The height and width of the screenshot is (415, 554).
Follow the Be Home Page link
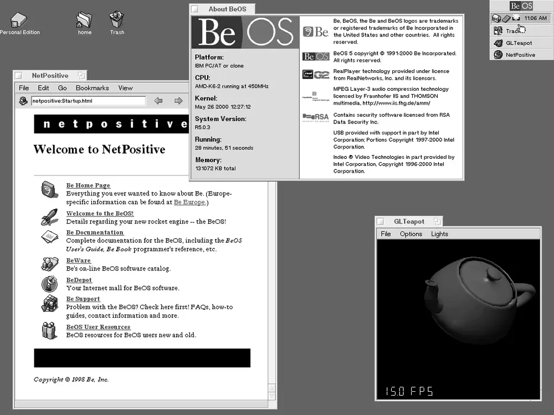coord(88,185)
